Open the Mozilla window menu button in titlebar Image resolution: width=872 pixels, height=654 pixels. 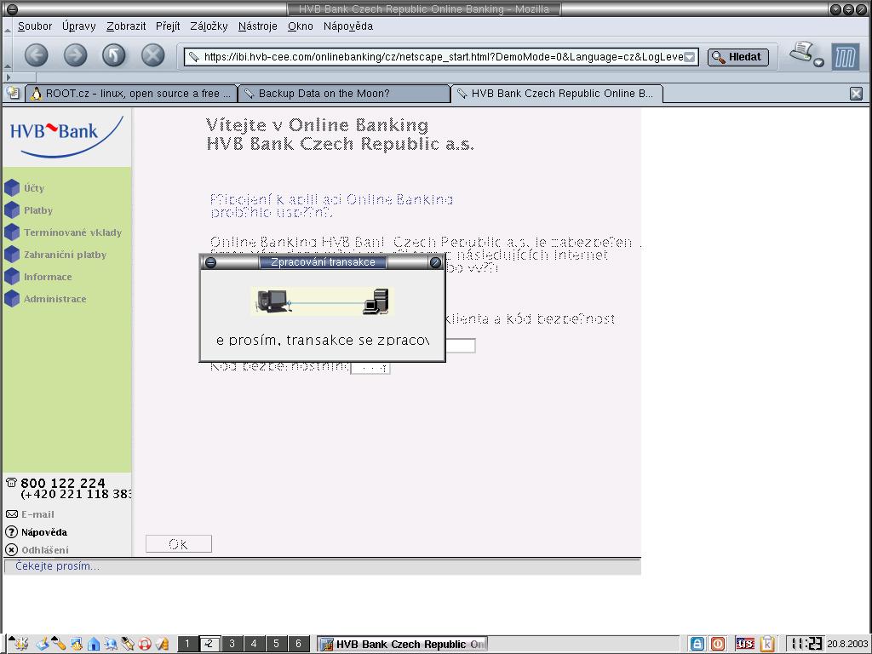click(x=11, y=9)
